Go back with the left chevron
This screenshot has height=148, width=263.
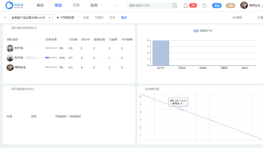(x=5, y=17)
